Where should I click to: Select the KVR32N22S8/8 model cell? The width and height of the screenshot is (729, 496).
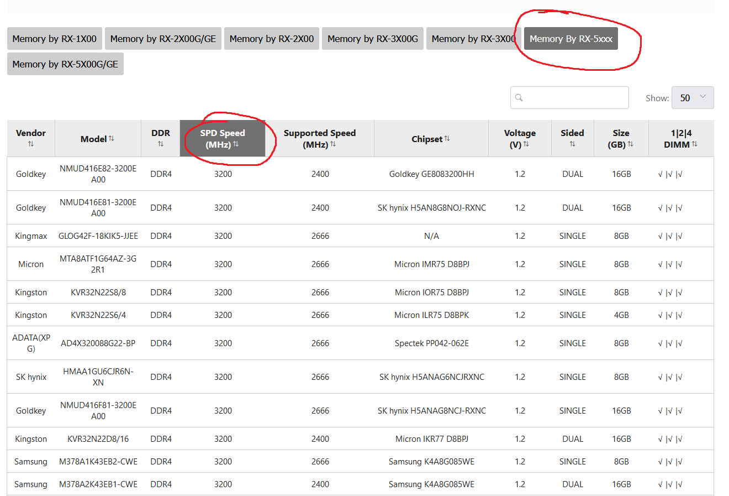click(98, 292)
